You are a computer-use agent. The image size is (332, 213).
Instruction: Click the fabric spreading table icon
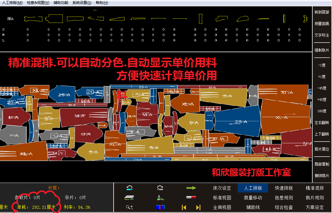click(129, 198)
